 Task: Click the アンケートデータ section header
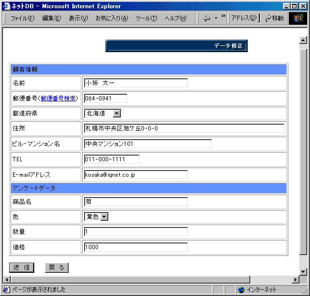coord(148,188)
